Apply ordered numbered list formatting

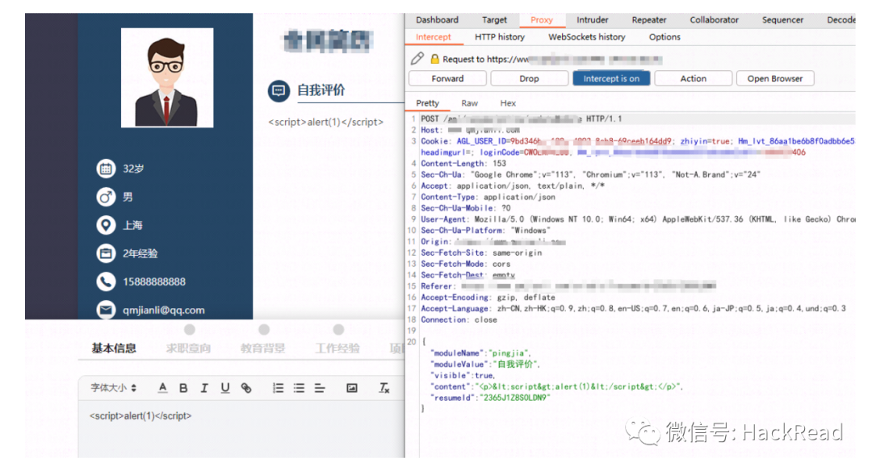coord(278,388)
